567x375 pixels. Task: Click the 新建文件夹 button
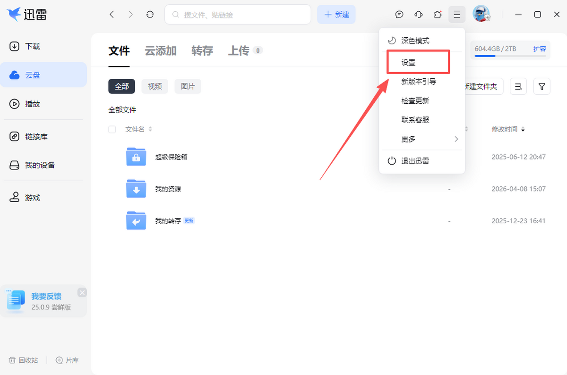(x=484, y=86)
